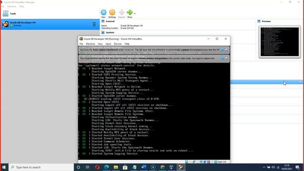Viewport: 304px width, 171px height.
Task: Open notification center icon
Action: [x=297, y=167]
